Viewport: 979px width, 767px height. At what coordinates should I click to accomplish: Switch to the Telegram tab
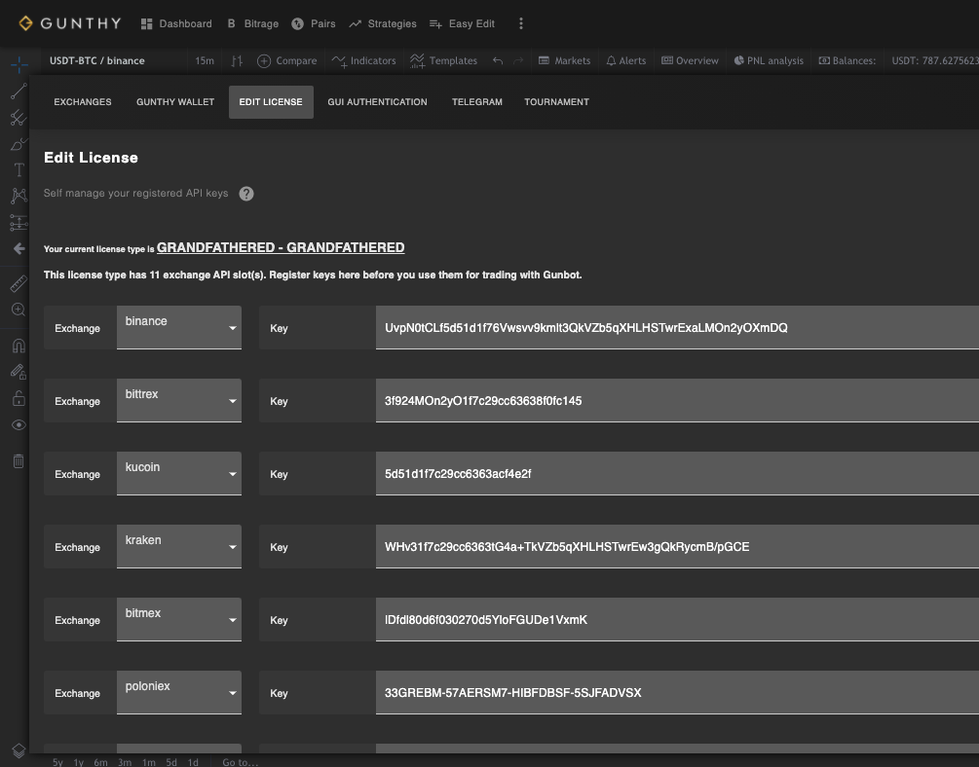pyautogui.click(x=477, y=102)
